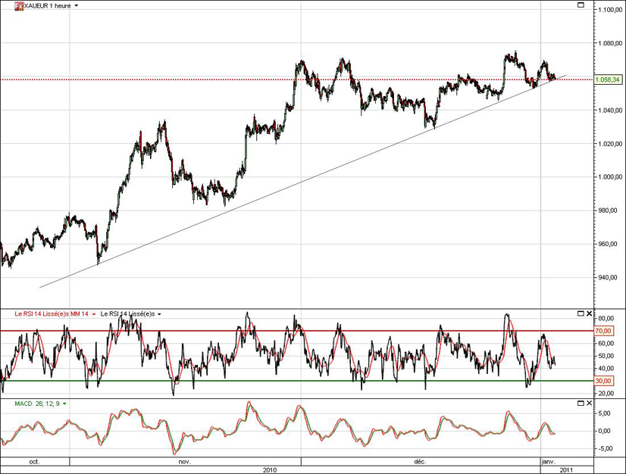The height and width of the screenshot is (474, 626).
Task: Close the MACD indicator panel
Action: [590, 404]
